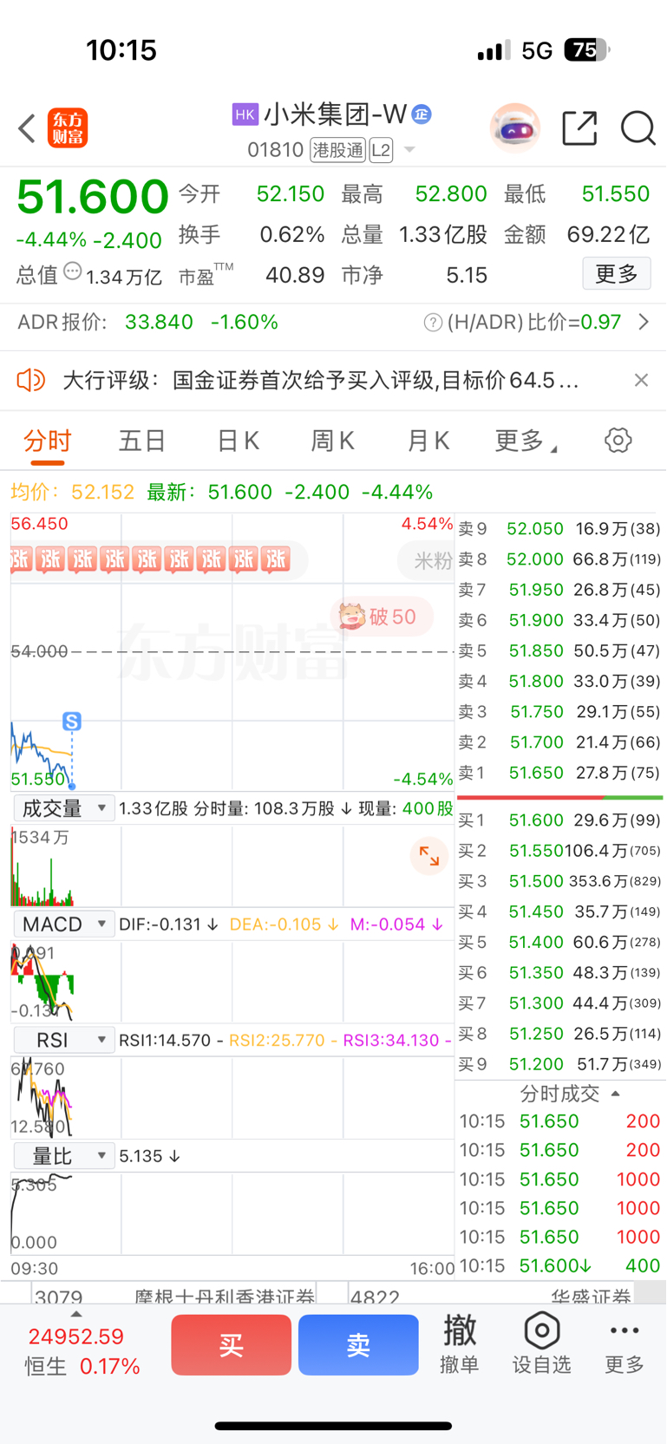Tap the blue 企 verified badge
The height and width of the screenshot is (1444, 667).
422,114
